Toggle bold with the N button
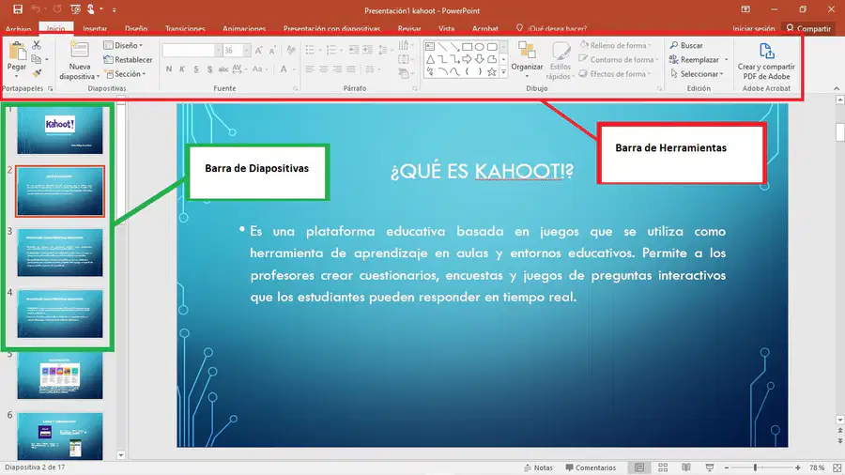The width and height of the screenshot is (845, 475). point(169,69)
